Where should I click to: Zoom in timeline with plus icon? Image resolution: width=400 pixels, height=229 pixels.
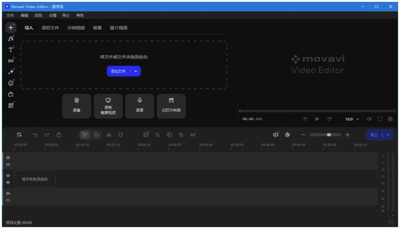pos(347,135)
